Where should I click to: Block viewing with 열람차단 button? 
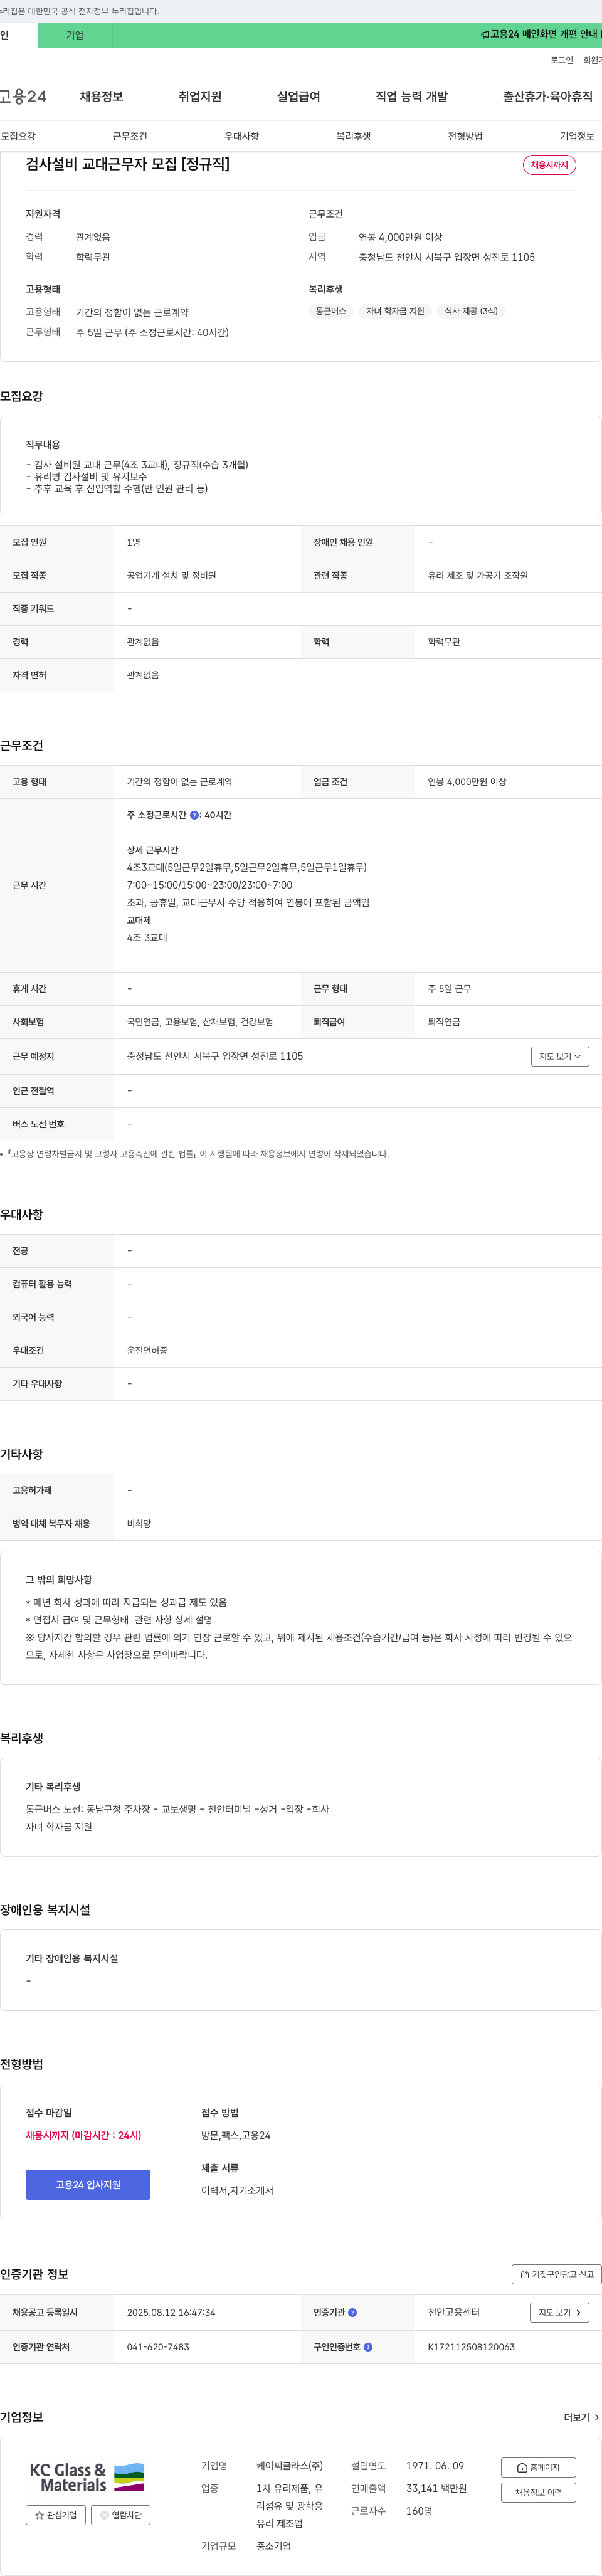[121, 2515]
